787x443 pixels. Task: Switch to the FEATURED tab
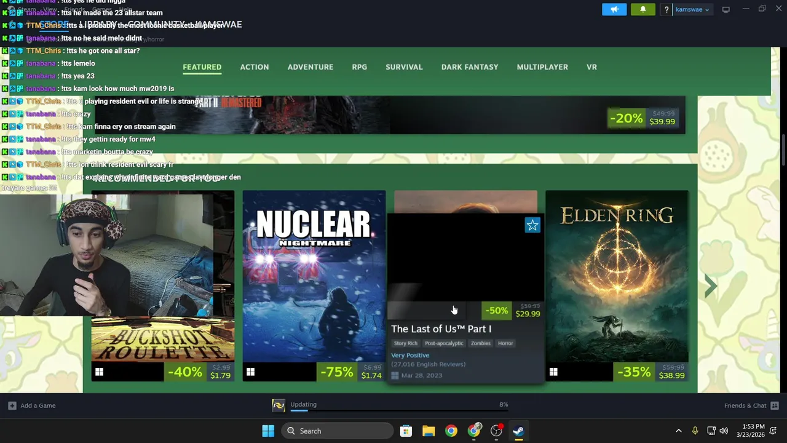[202, 67]
